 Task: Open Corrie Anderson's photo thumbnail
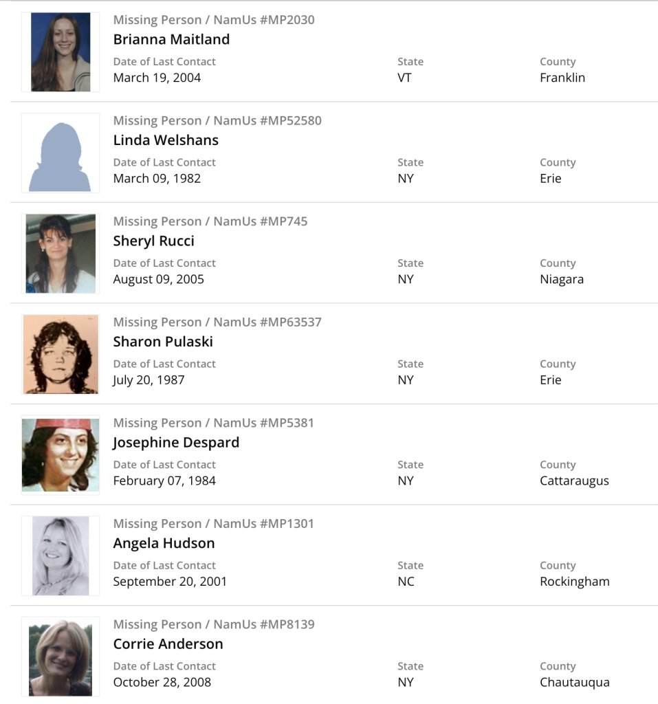pos(61,657)
